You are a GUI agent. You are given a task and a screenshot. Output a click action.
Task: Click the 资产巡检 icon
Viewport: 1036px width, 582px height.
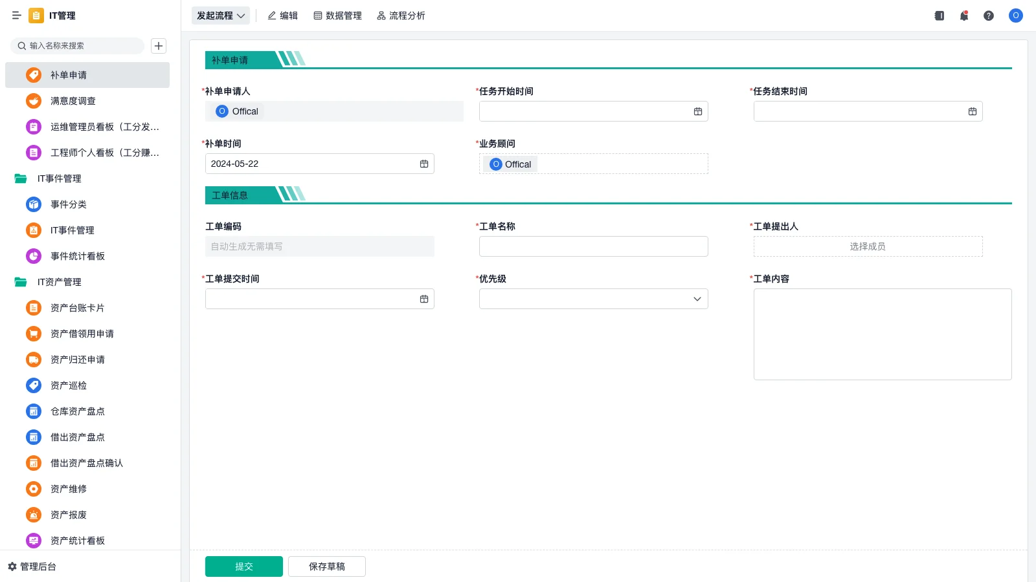pos(34,385)
